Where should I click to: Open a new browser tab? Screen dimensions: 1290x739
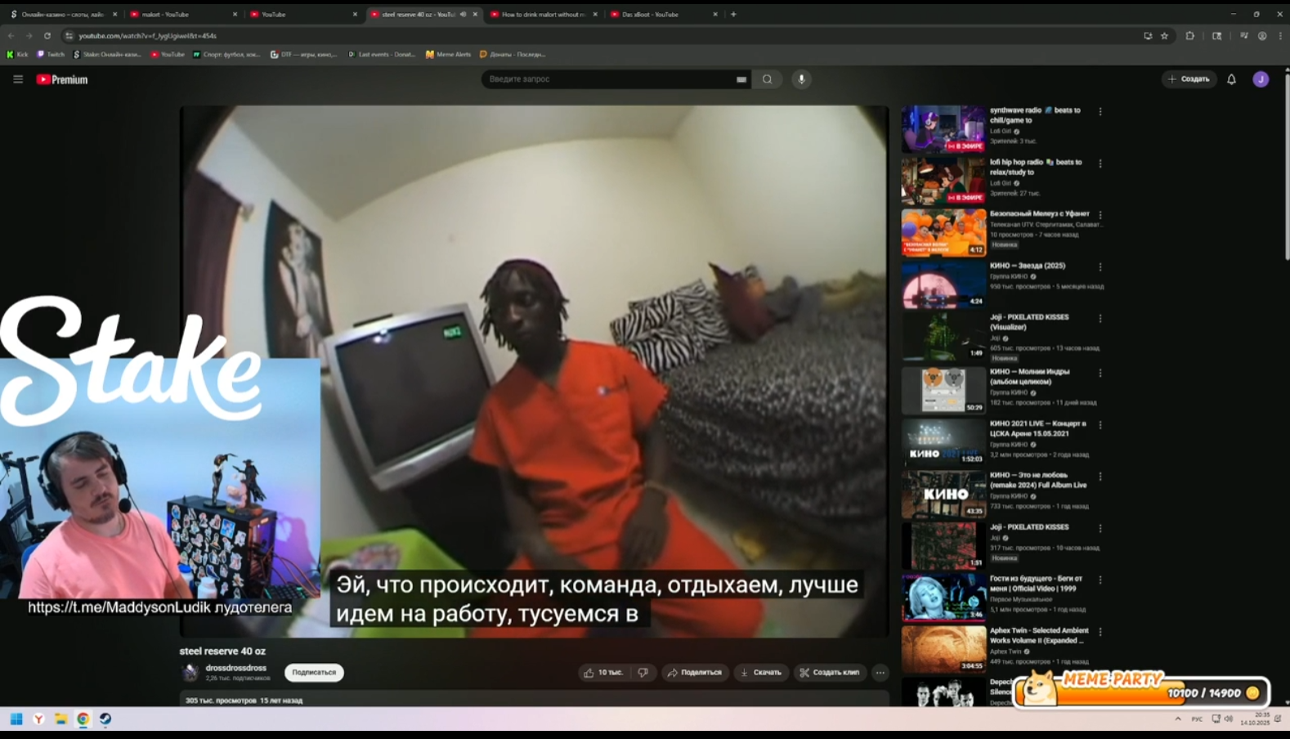(733, 14)
